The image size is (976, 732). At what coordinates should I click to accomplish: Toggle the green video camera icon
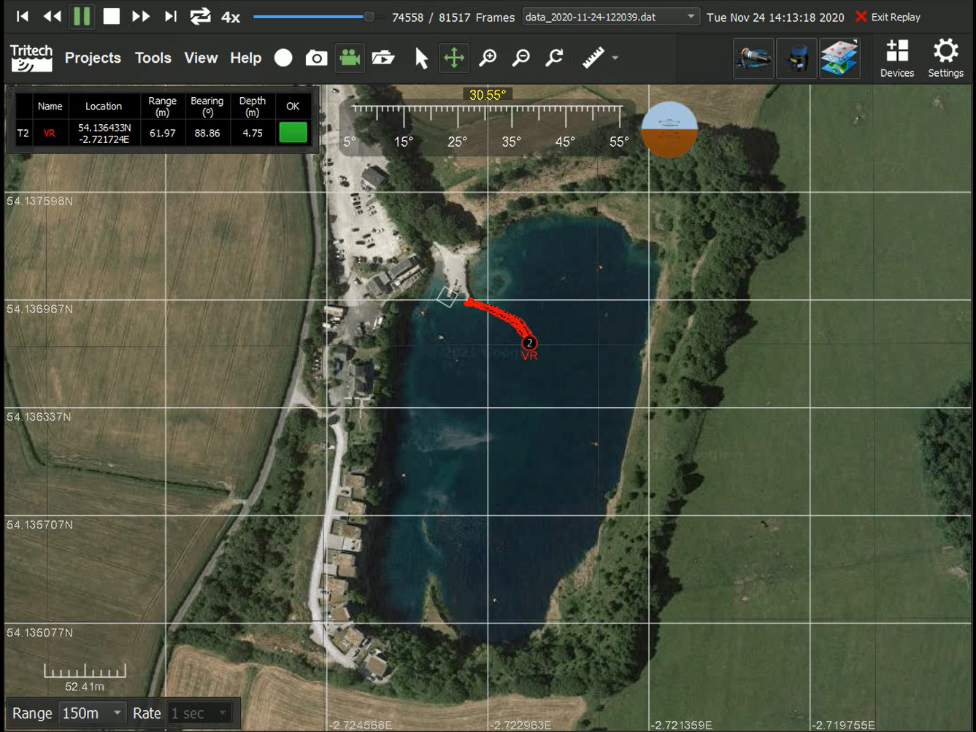pyautogui.click(x=350, y=58)
